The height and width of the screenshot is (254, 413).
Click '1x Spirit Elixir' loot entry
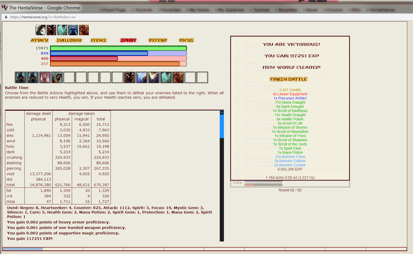pyautogui.click(x=290, y=148)
